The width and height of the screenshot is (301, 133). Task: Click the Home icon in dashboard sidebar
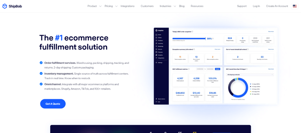[156, 35]
